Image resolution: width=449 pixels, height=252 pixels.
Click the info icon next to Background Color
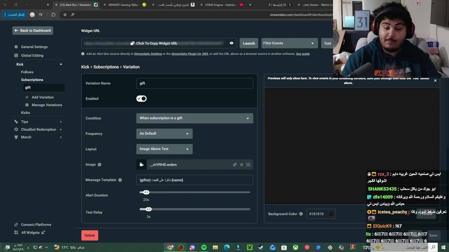[301, 214]
